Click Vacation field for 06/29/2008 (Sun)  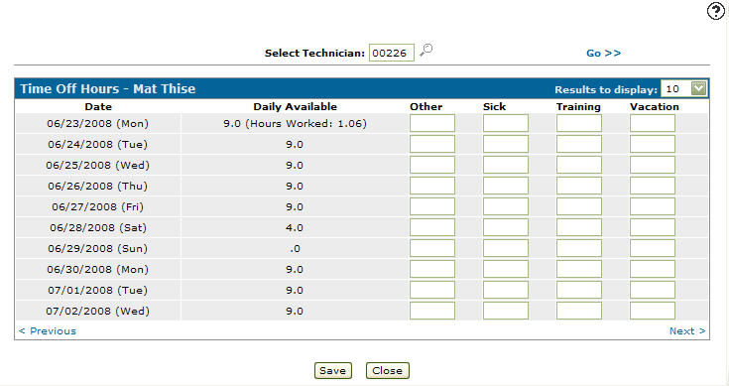click(653, 249)
